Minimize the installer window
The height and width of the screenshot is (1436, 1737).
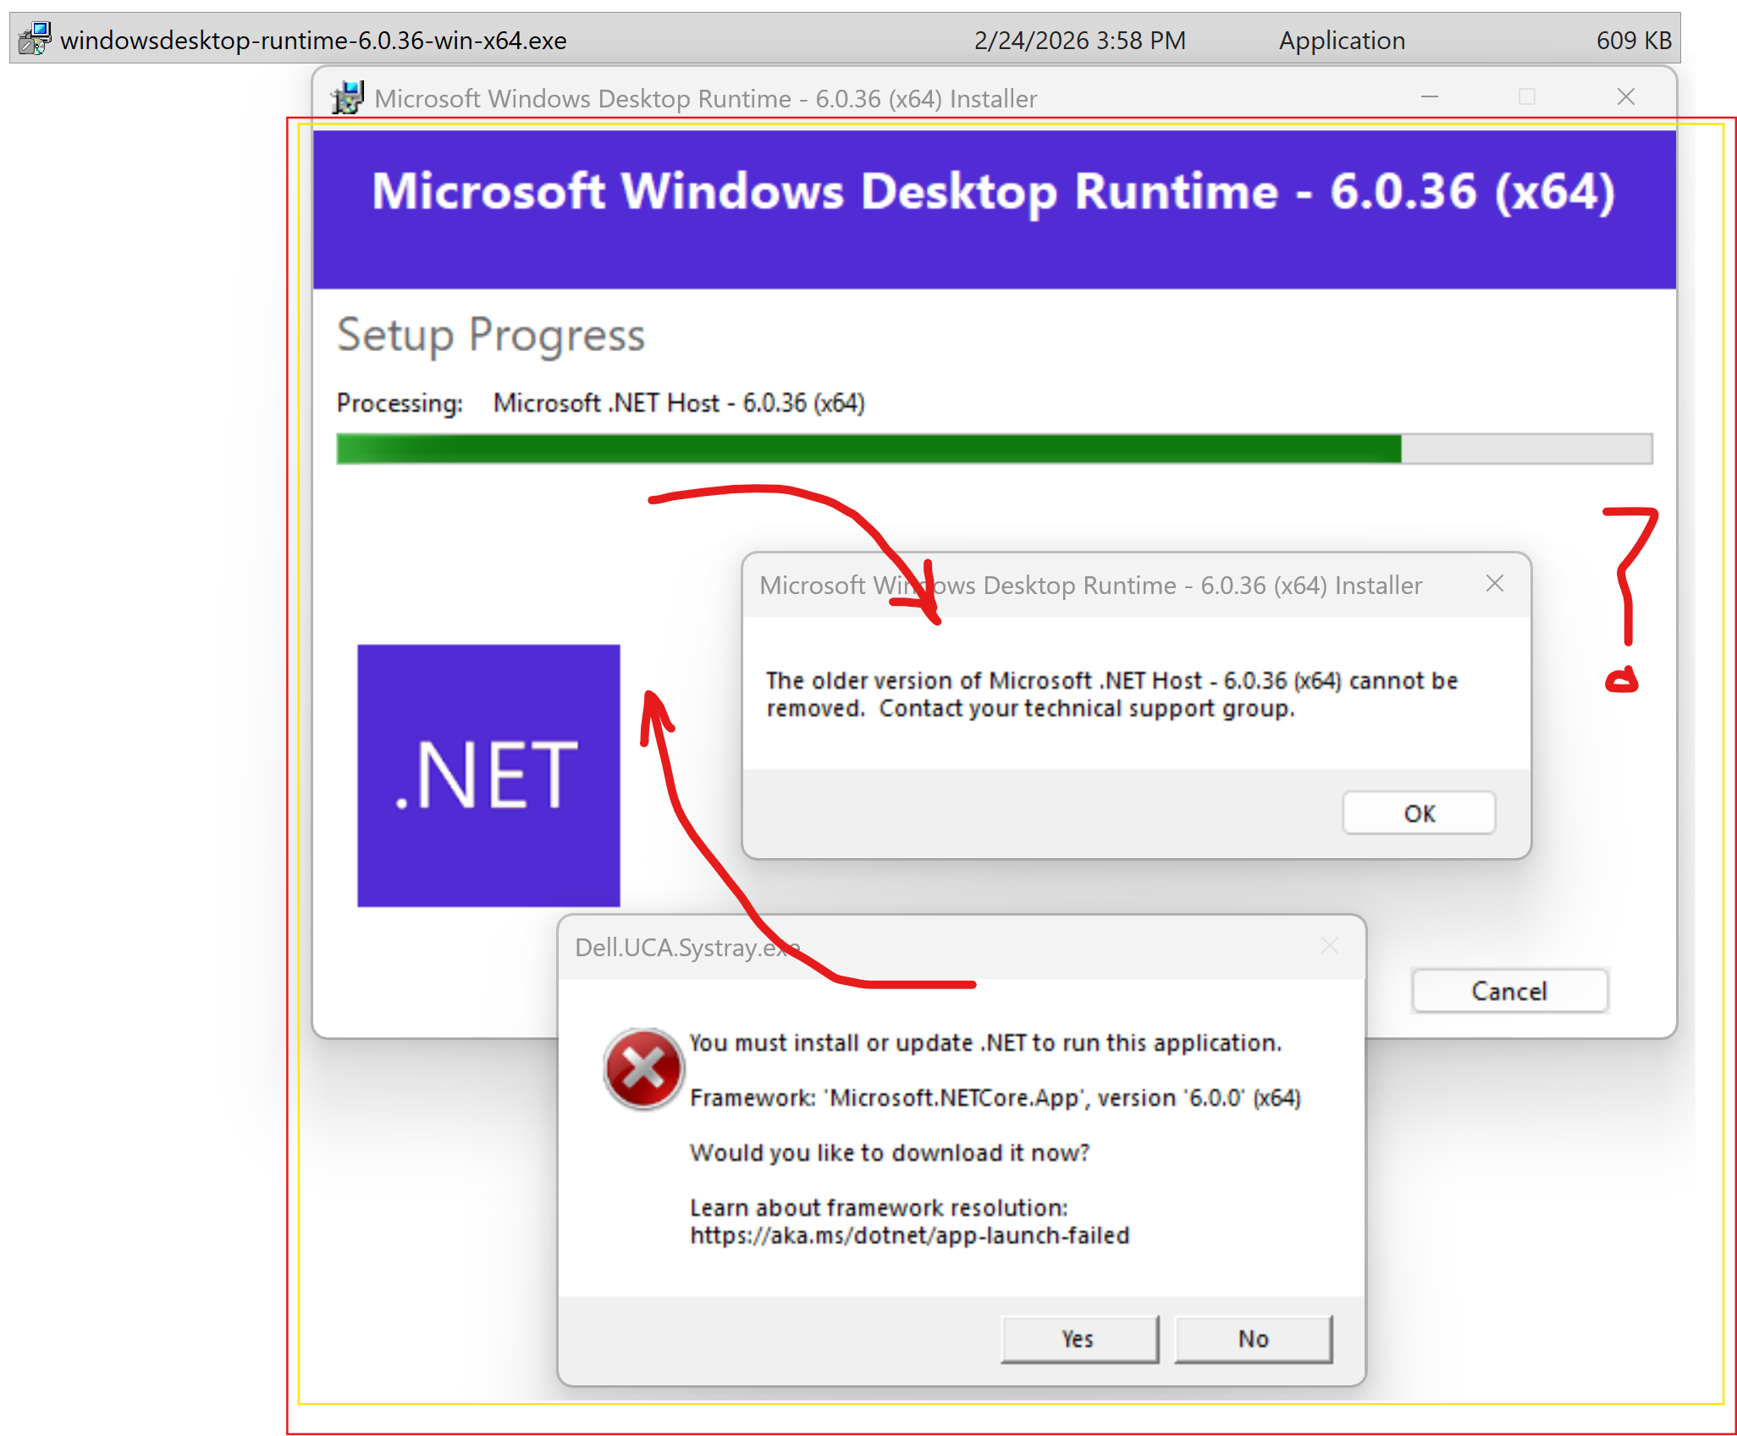pyautogui.click(x=1429, y=97)
